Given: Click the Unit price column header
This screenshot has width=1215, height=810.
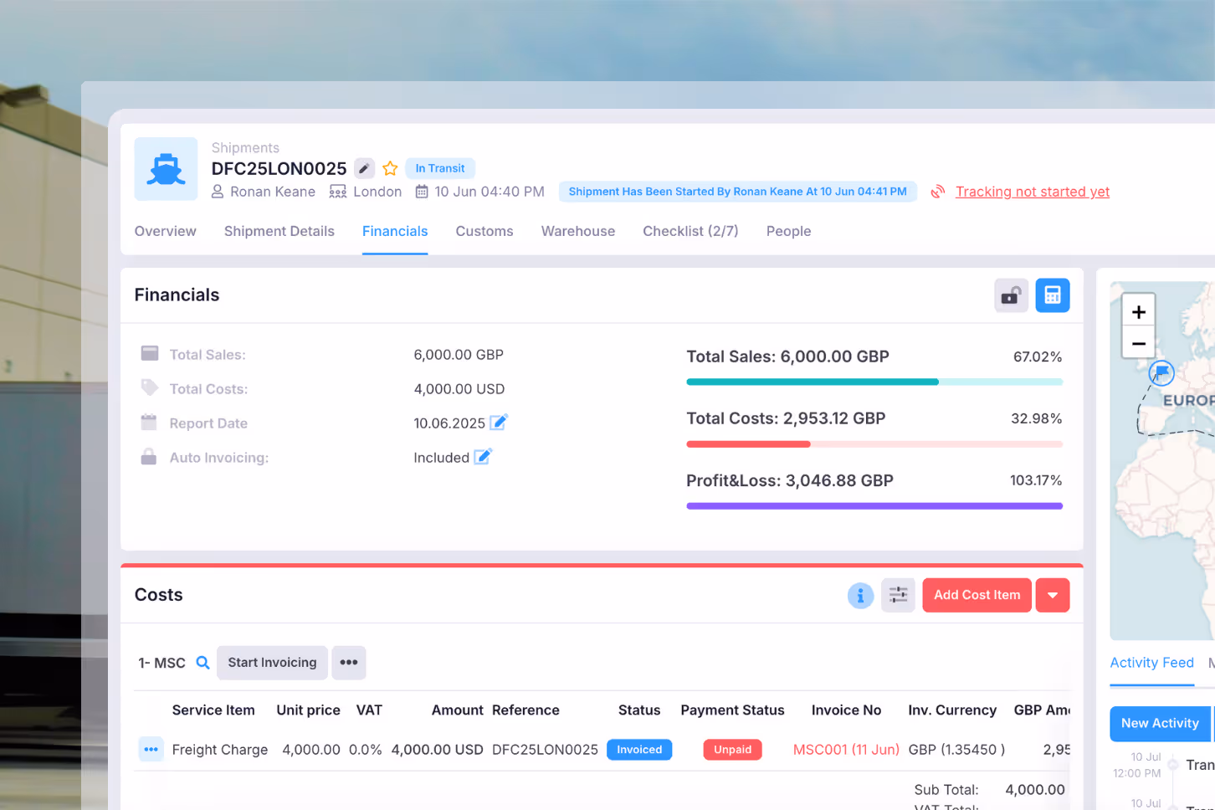Looking at the screenshot, I should [x=309, y=710].
